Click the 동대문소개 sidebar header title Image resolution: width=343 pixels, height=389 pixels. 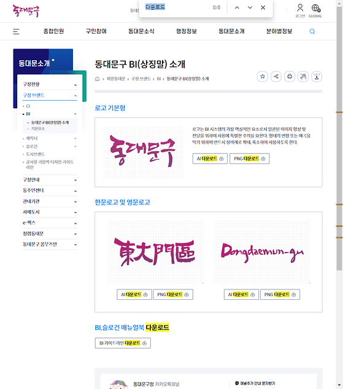pos(34,63)
